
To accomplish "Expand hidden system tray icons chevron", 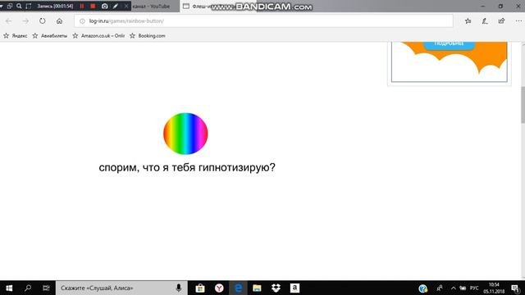I will 453,288.
